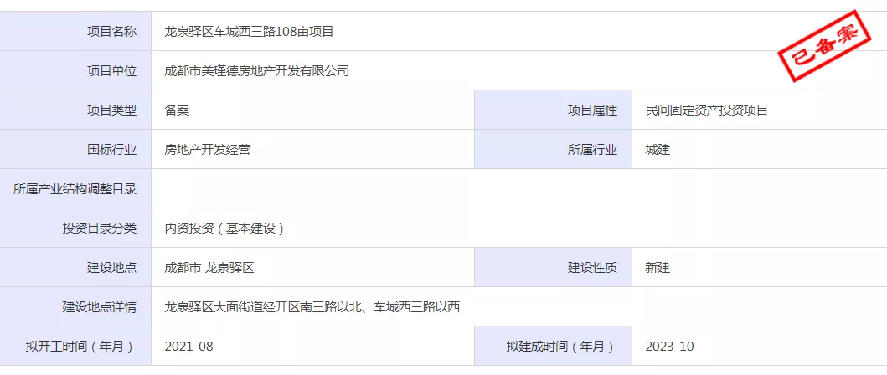Select the 项目类型 value 备案
Viewport: 887px width, 375px height.
point(177,110)
